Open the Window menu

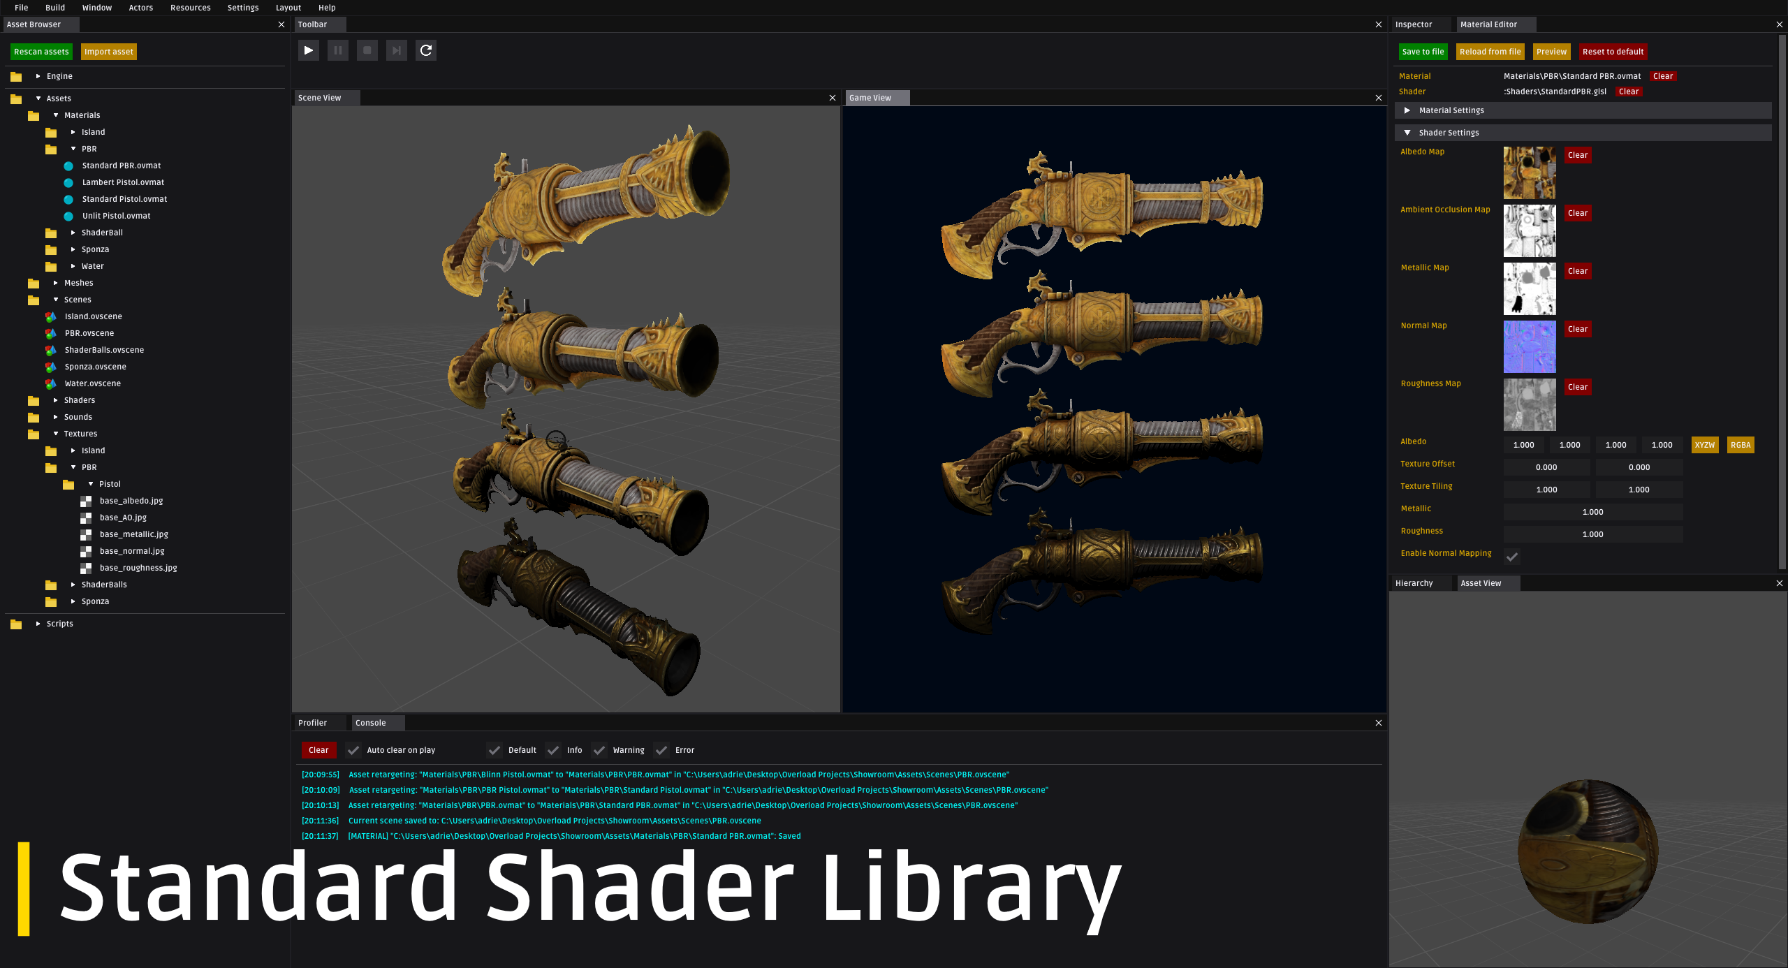[x=94, y=7]
